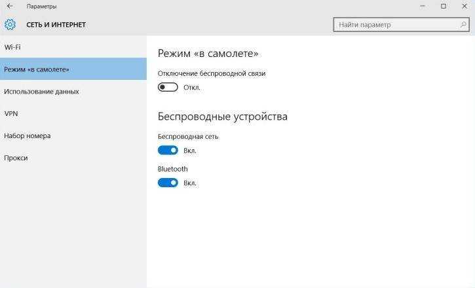Open Использование данных section
This screenshot has height=288, width=475.
[x=73, y=91]
